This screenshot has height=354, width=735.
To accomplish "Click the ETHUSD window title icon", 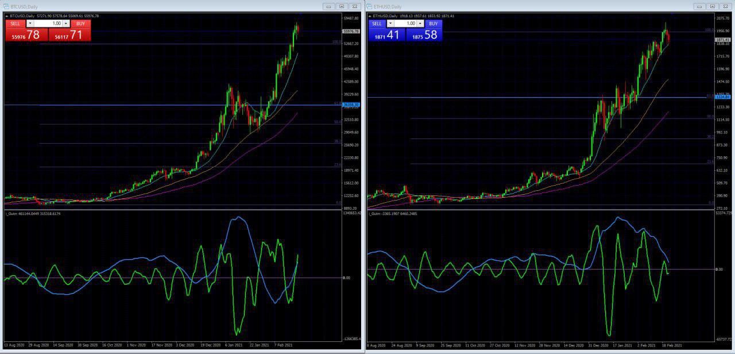I will click(370, 6).
